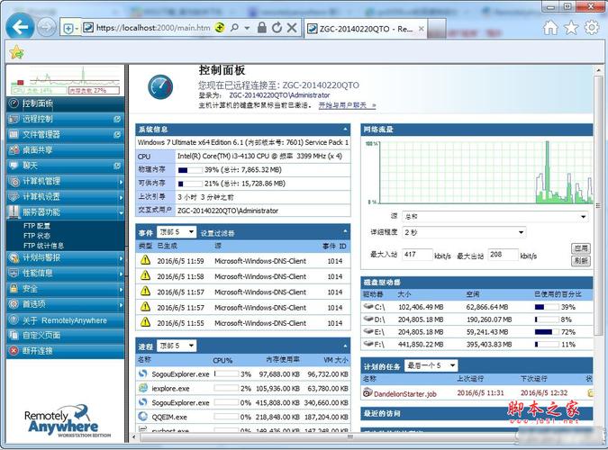The image size is (608, 450).
Task: Open 自定义页面 in sidebar
Action: [65, 336]
